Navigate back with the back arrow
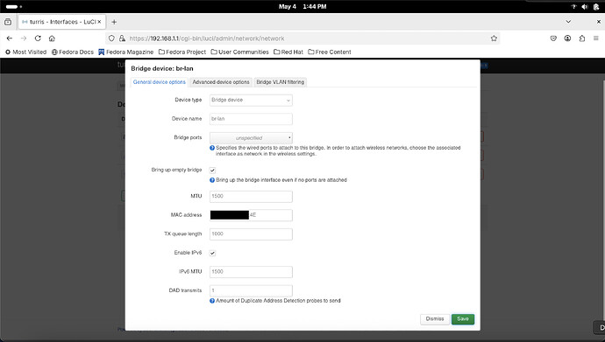605x342 pixels. 10,38
